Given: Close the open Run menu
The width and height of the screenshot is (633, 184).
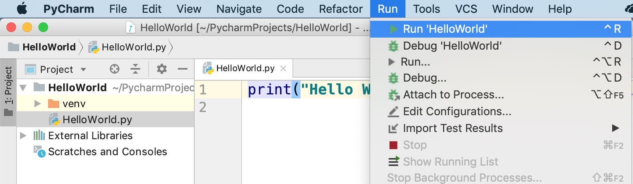Looking at the screenshot, I should pos(387,9).
